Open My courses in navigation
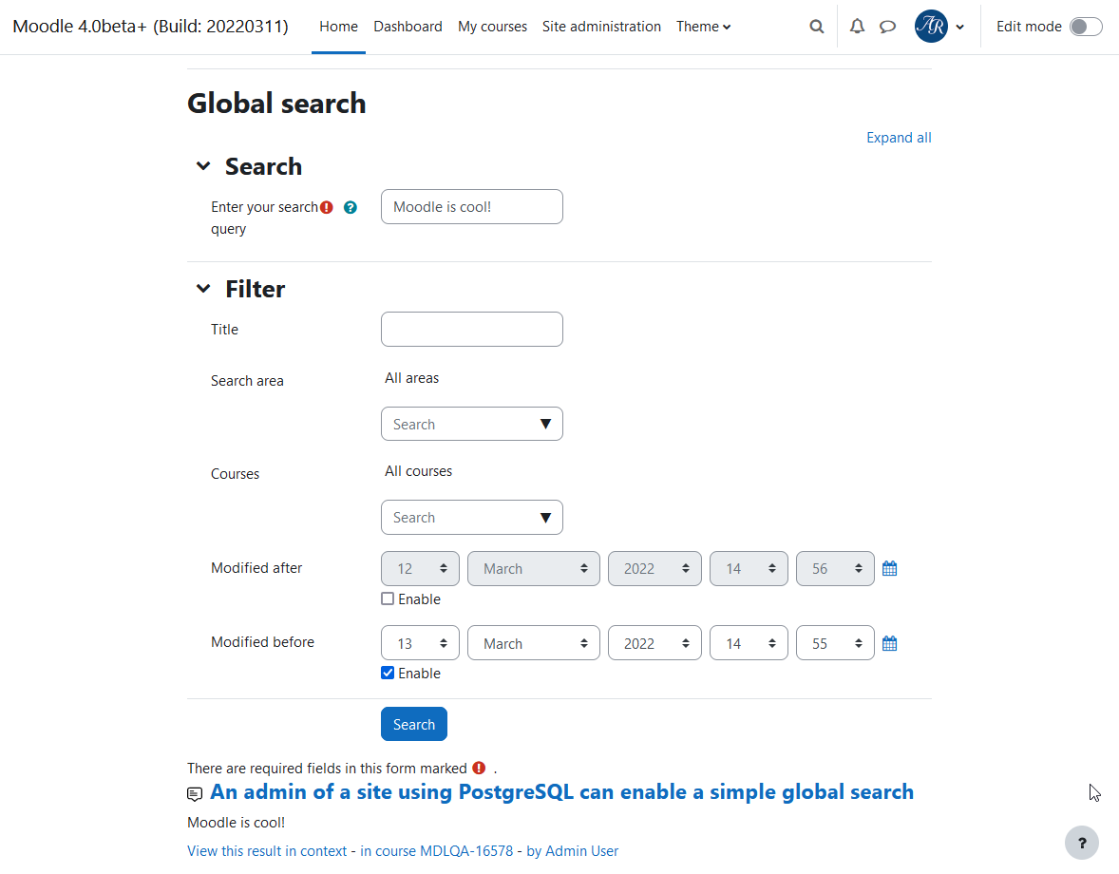The width and height of the screenshot is (1119, 874). click(492, 27)
